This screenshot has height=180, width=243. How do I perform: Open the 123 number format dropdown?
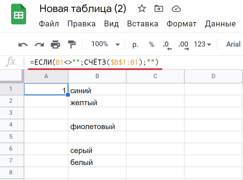coord(202,44)
